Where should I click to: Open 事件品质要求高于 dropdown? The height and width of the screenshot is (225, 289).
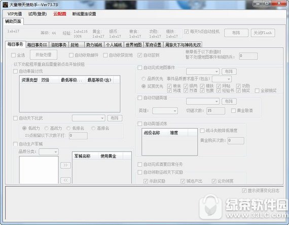pyautogui.click(x=222, y=79)
